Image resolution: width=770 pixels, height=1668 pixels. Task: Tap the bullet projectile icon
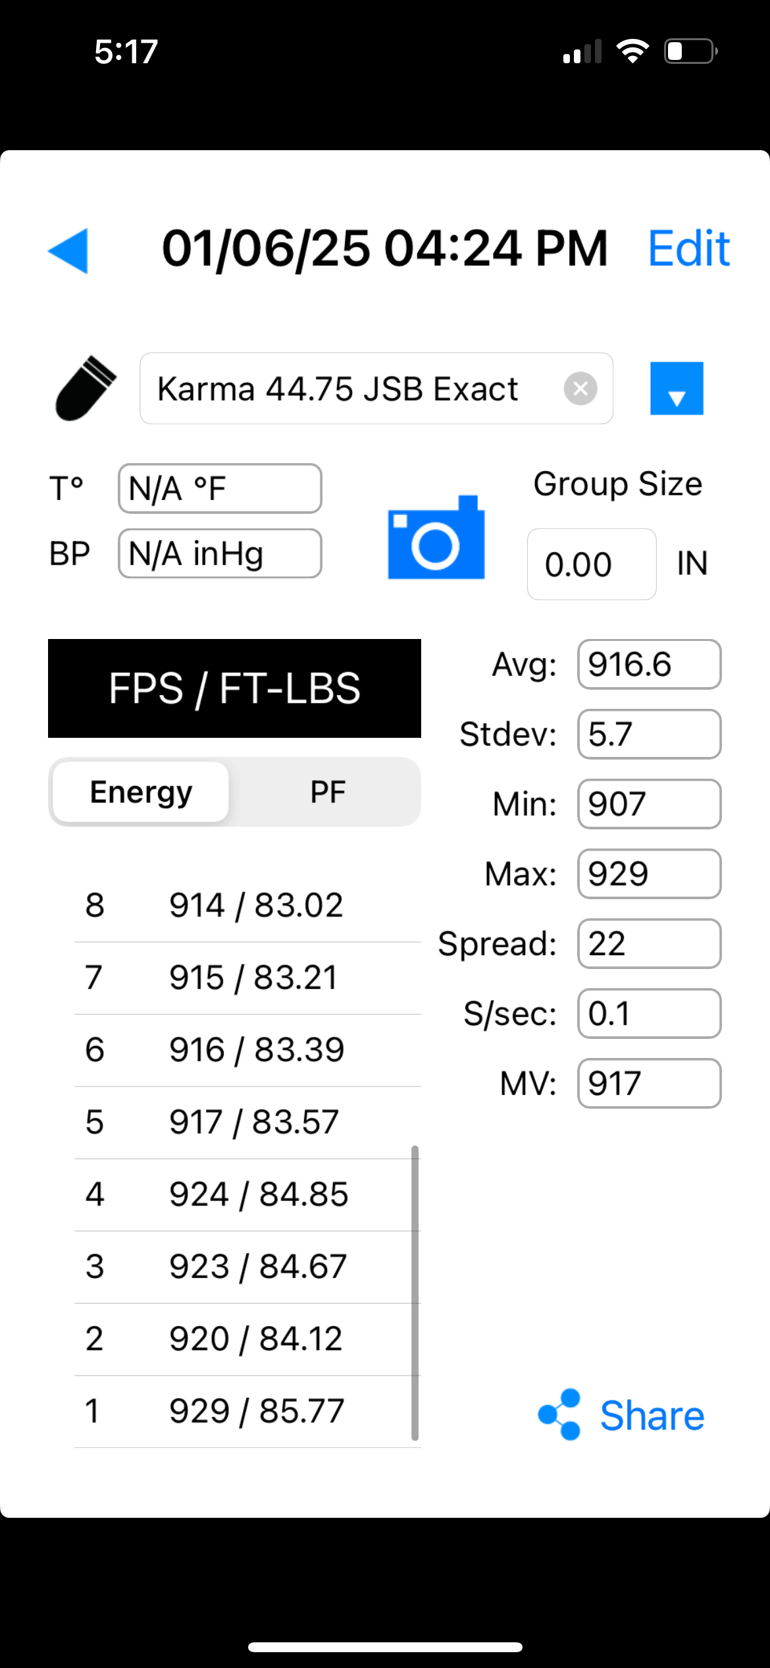click(86, 388)
